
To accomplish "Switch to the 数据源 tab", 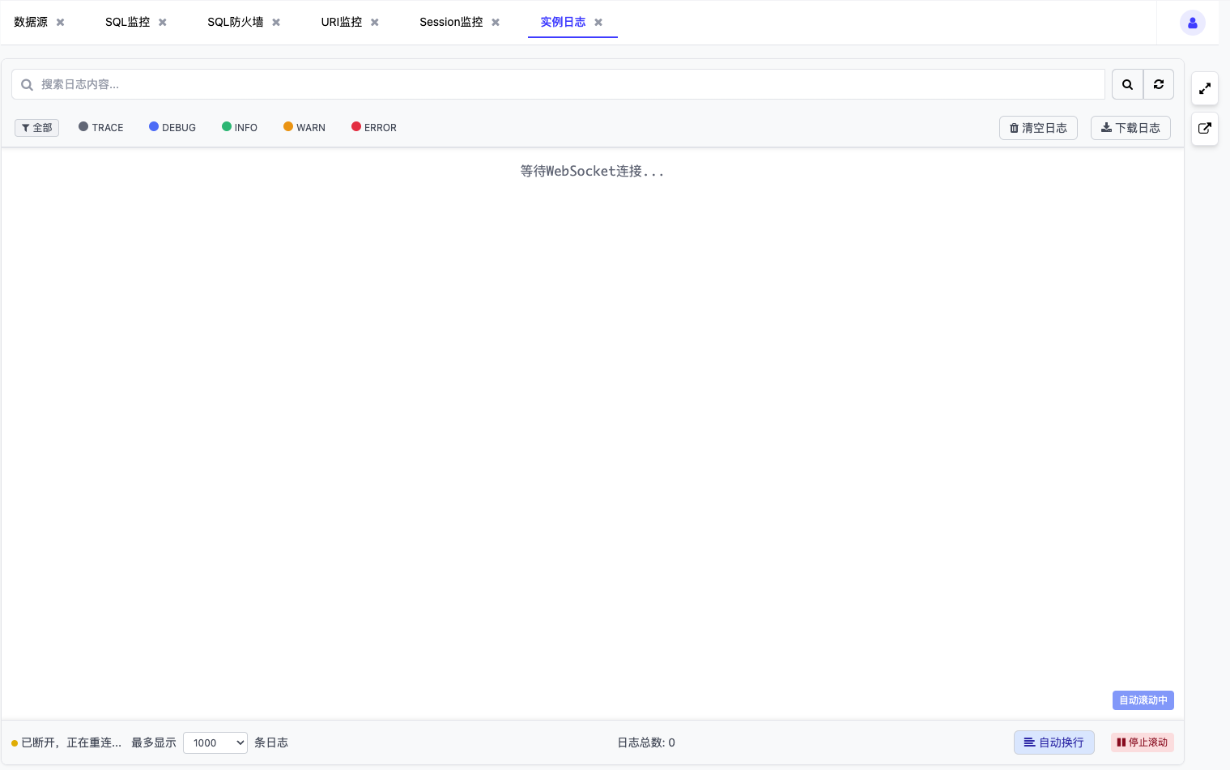I will click(30, 22).
